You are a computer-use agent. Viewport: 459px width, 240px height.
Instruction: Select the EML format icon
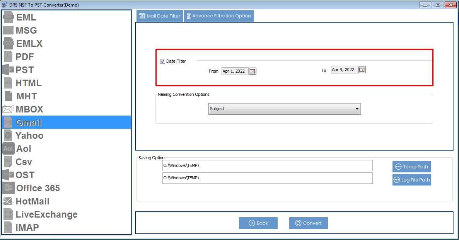[x=8, y=17]
